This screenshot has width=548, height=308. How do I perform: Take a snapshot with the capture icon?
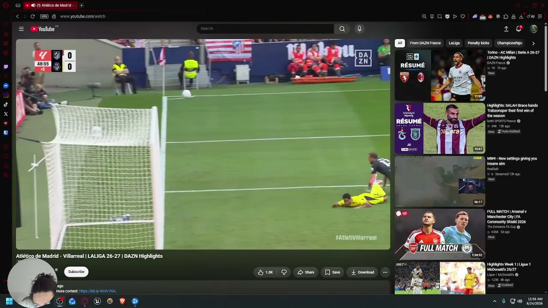pyautogui.click(x=440, y=16)
